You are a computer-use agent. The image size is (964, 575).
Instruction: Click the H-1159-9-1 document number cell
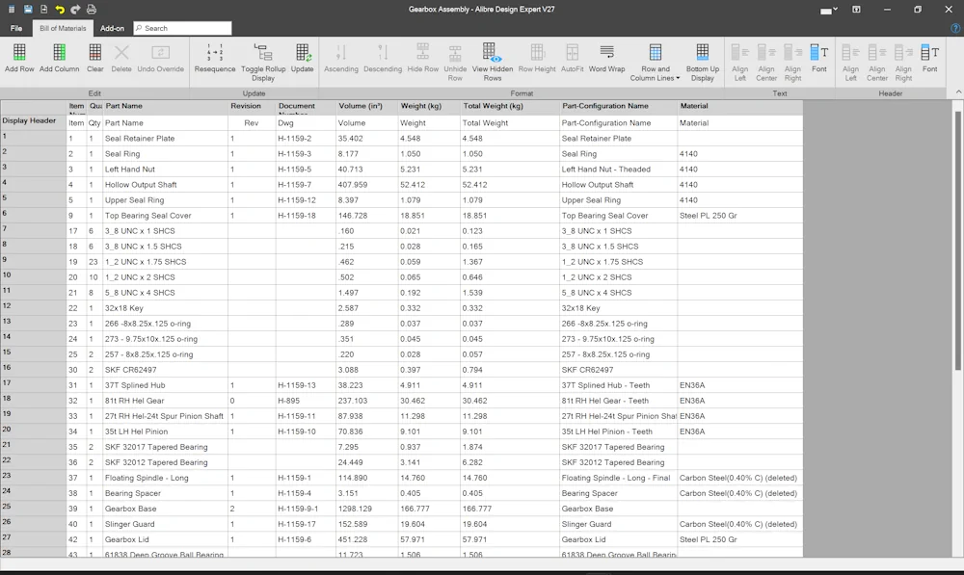[306, 509]
